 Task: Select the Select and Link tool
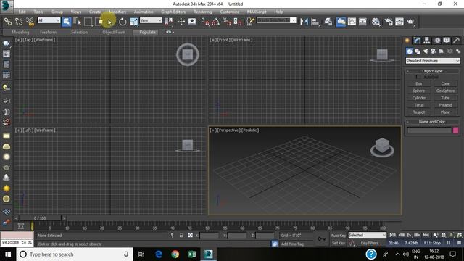8,22
